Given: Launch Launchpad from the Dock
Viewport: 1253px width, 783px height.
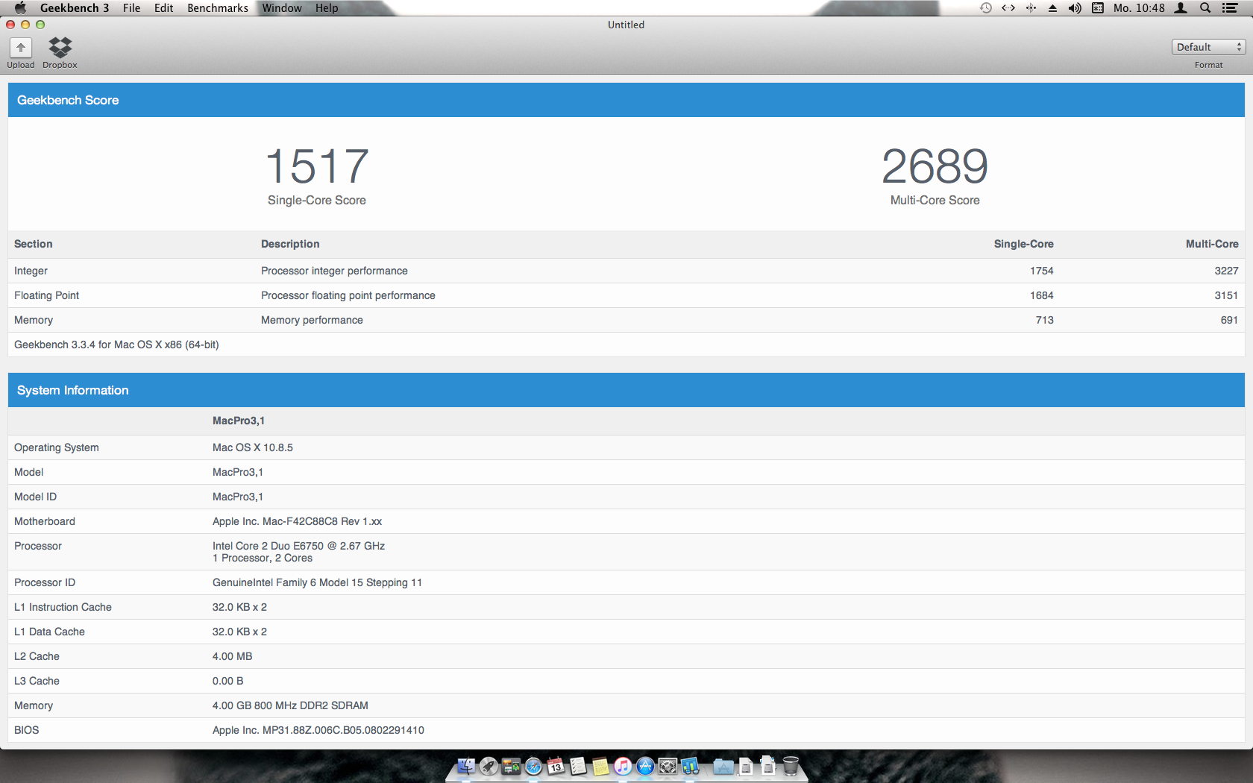Looking at the screenshot, I should (489, 766).
